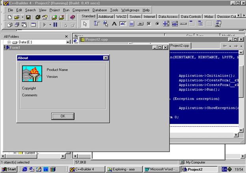Select the Edit component icon (ab)
246x173 pixels.
pyautogui.click(x=123, y=24)
